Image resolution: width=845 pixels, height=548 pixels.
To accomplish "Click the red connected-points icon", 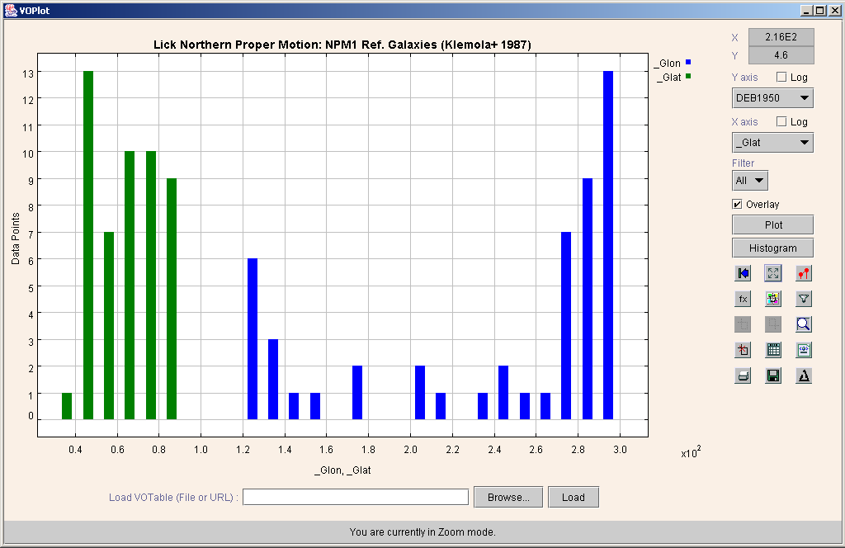I will 804,273.
